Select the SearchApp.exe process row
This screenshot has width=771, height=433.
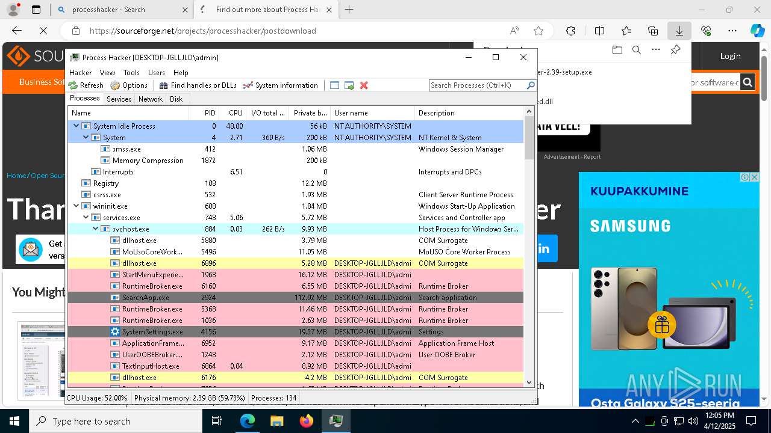(296, 298)
